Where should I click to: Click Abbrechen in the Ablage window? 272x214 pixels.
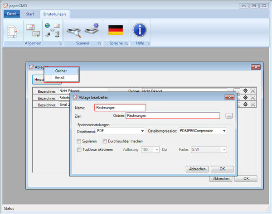[221, 179]
